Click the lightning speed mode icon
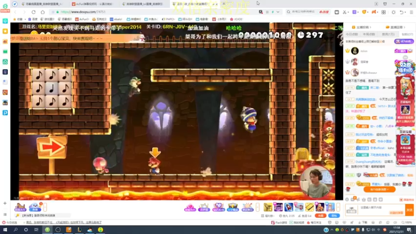The height and width of the screenshot is (234, 416). [x=272, y=12]
